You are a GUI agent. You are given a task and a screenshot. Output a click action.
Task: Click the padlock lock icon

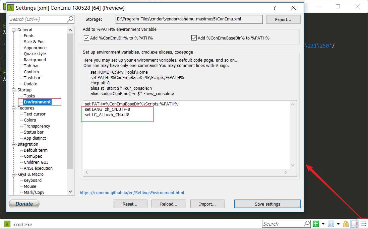346,224
